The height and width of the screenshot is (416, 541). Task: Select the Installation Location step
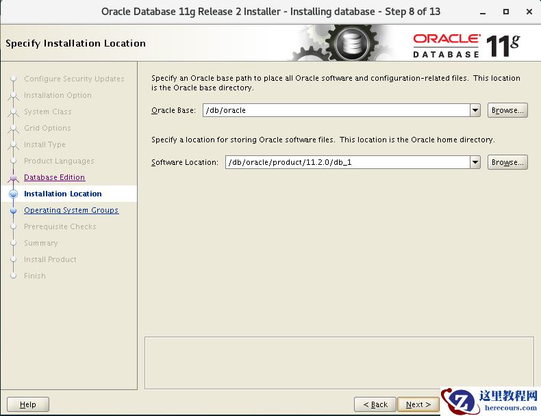(63, 194)
